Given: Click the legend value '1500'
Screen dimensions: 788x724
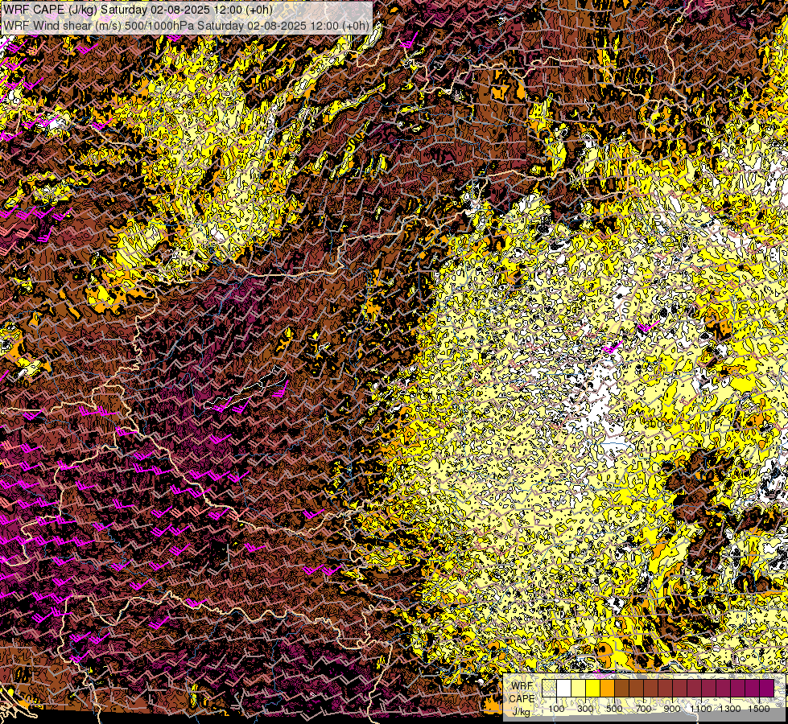Looking at the screenshot, I should click(759, 709).
